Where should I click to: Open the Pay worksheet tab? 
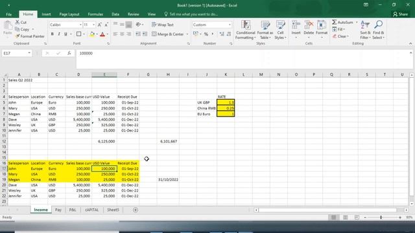coord(58,210)
